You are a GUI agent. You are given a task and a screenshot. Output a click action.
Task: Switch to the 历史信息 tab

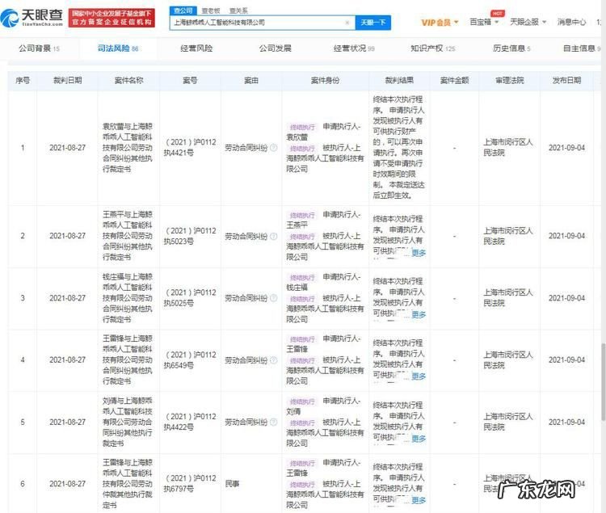tap(511, 48)
